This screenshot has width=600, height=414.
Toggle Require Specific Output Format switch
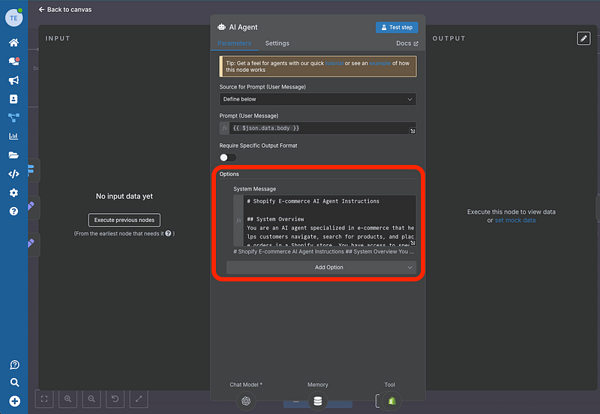[x=227, y=157]
